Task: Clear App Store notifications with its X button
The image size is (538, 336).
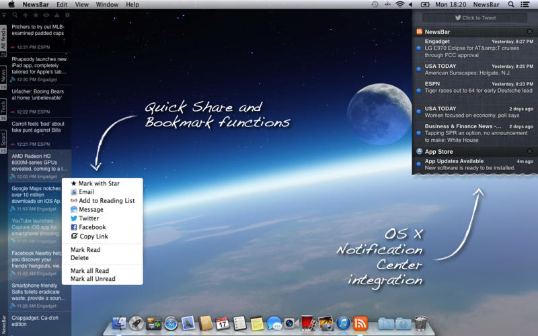Action: 530,152
